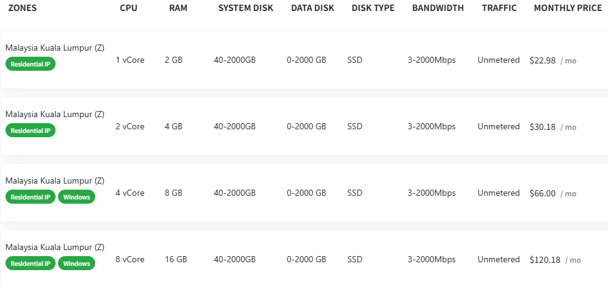Click the ZONES column header
This screenshot has width=608, height=286.
tap(23, 9)
